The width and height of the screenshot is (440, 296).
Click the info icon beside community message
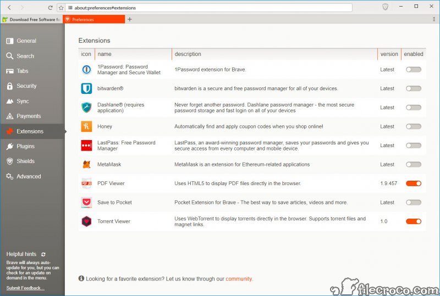(81, 278)
